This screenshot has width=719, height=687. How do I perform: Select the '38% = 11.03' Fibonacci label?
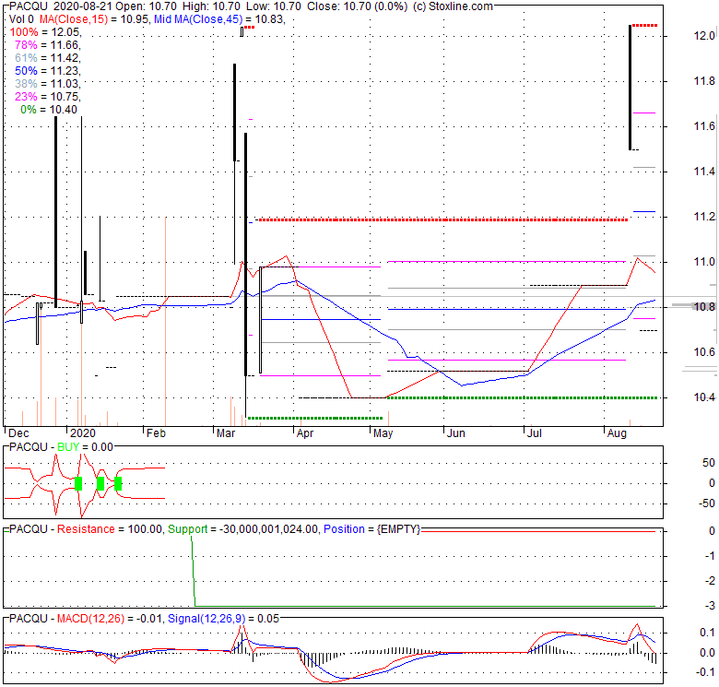(48, 84)
